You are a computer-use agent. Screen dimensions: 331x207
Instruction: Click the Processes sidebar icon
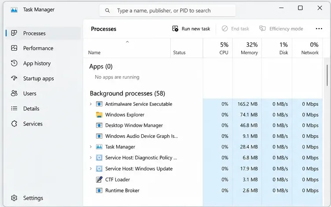point(14,33)
